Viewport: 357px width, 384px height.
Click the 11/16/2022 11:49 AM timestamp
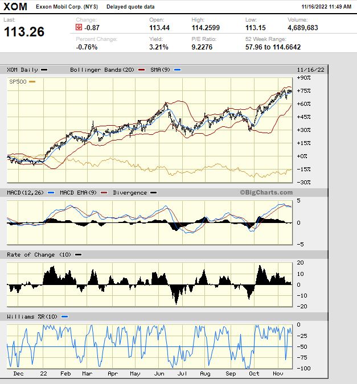coord(326,7)
